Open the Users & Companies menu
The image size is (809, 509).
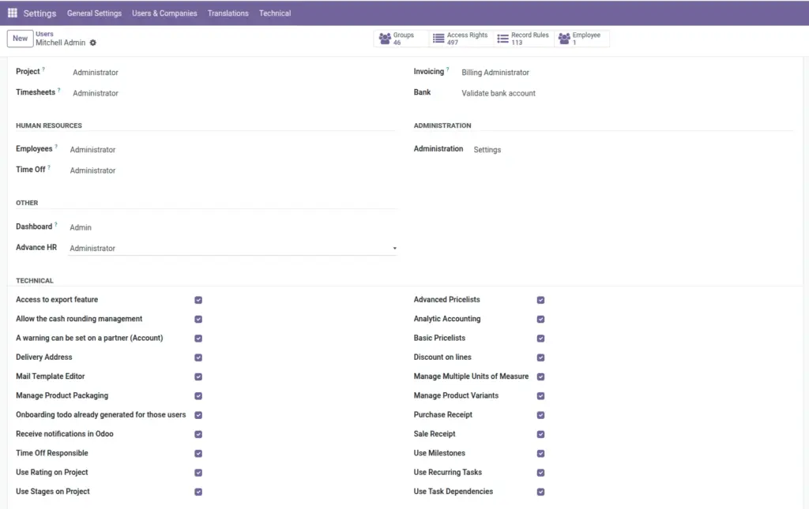164,13
